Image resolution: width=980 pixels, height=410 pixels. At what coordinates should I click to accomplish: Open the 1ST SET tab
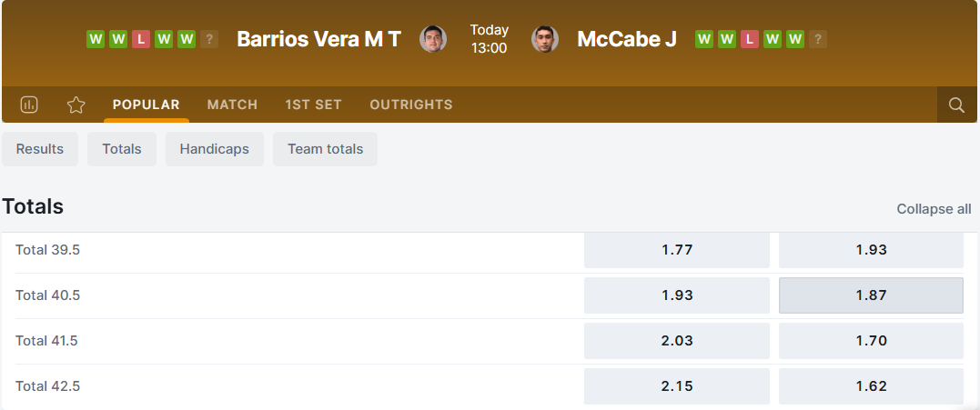[313, 105]
